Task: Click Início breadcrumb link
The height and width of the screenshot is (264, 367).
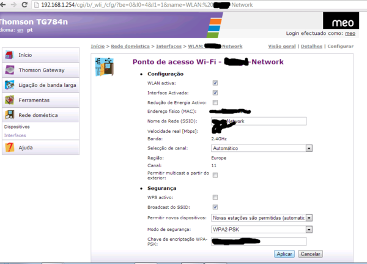Action: pyautogui.click(x=98, y=47)
